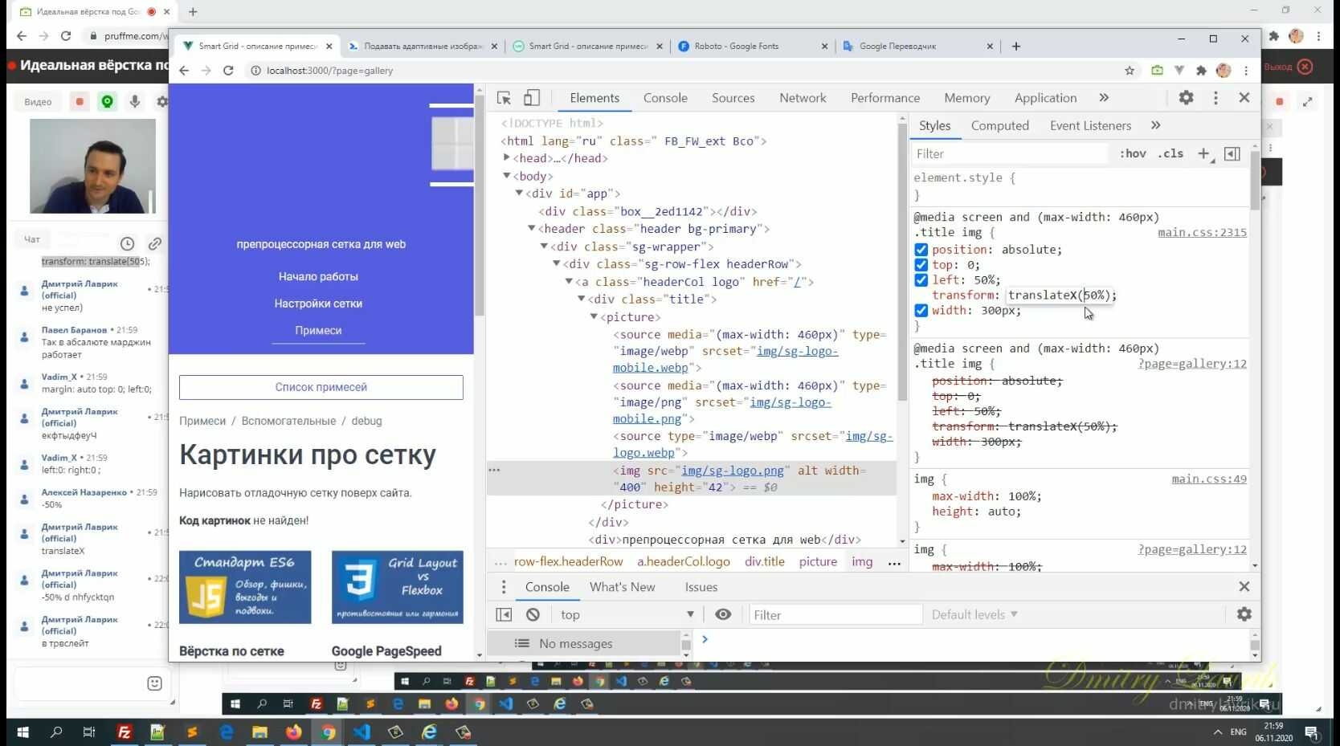Viewport: 1340px width, 746px height.
Task: Collapse the picture node in the DOM tree
Action: click(594, 317)
